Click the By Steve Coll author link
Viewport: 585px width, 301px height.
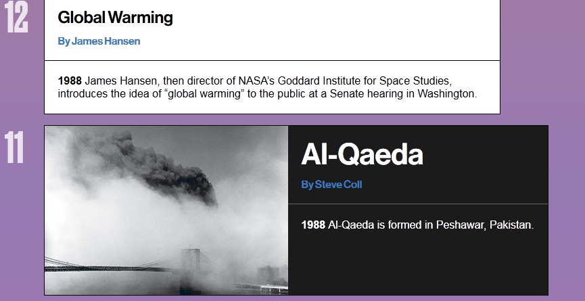(331, 185)
